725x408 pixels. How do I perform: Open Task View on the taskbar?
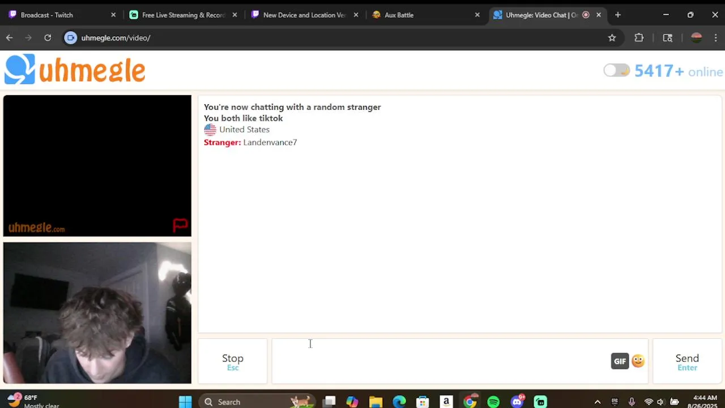[329, 402]
